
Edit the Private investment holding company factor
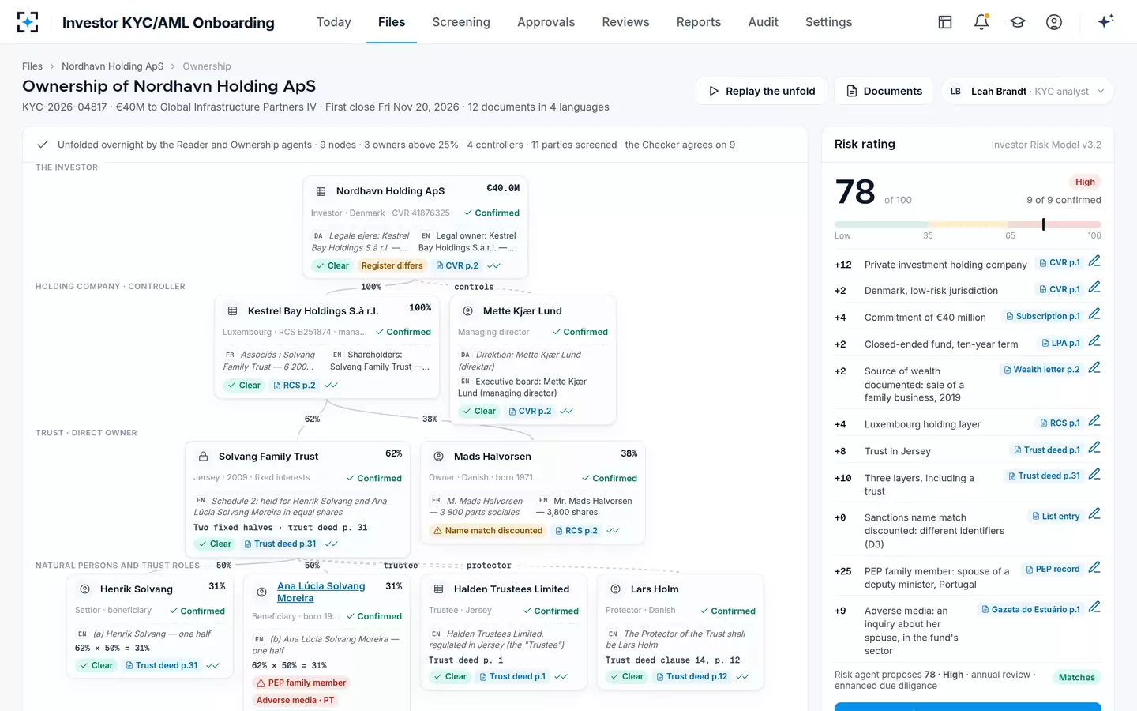click(1094, 261)
